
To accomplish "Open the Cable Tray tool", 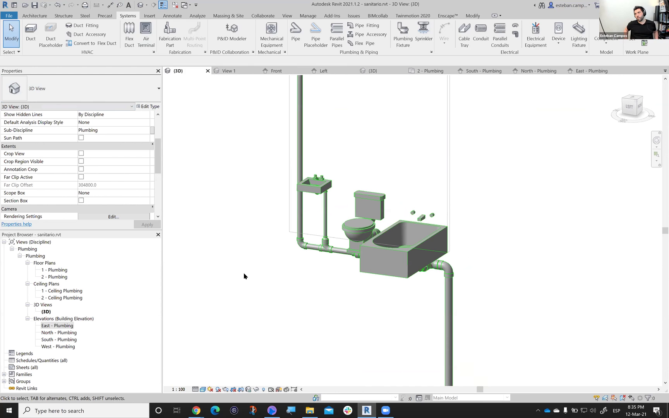I will click(x=464, y=34).
